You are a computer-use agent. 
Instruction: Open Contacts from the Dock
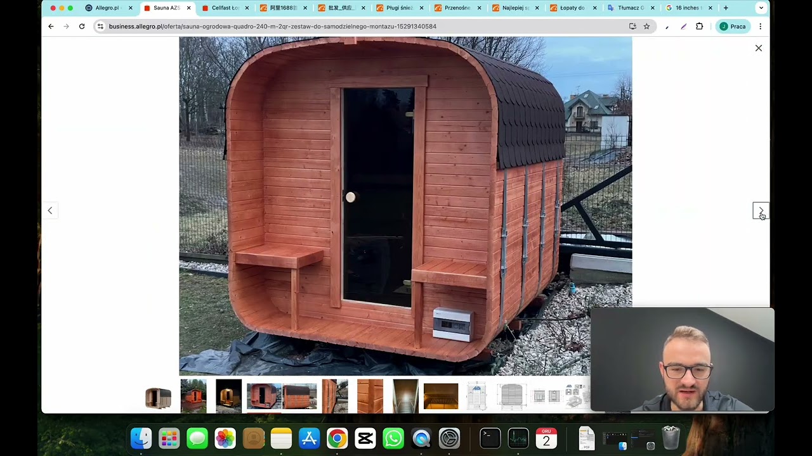[x=253, y=438]
